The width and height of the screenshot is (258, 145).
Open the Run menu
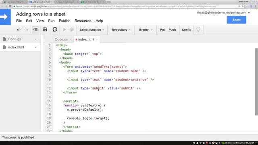(x=51, y=21)
